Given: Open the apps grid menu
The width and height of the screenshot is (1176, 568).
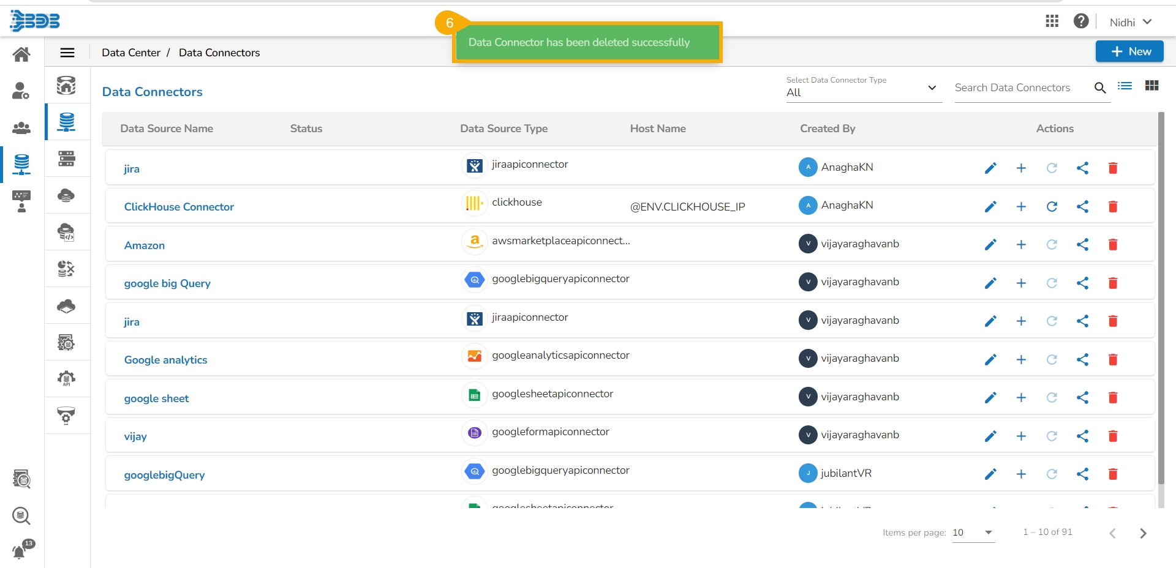Looking at the screenshot, I should pos(1052,21).
